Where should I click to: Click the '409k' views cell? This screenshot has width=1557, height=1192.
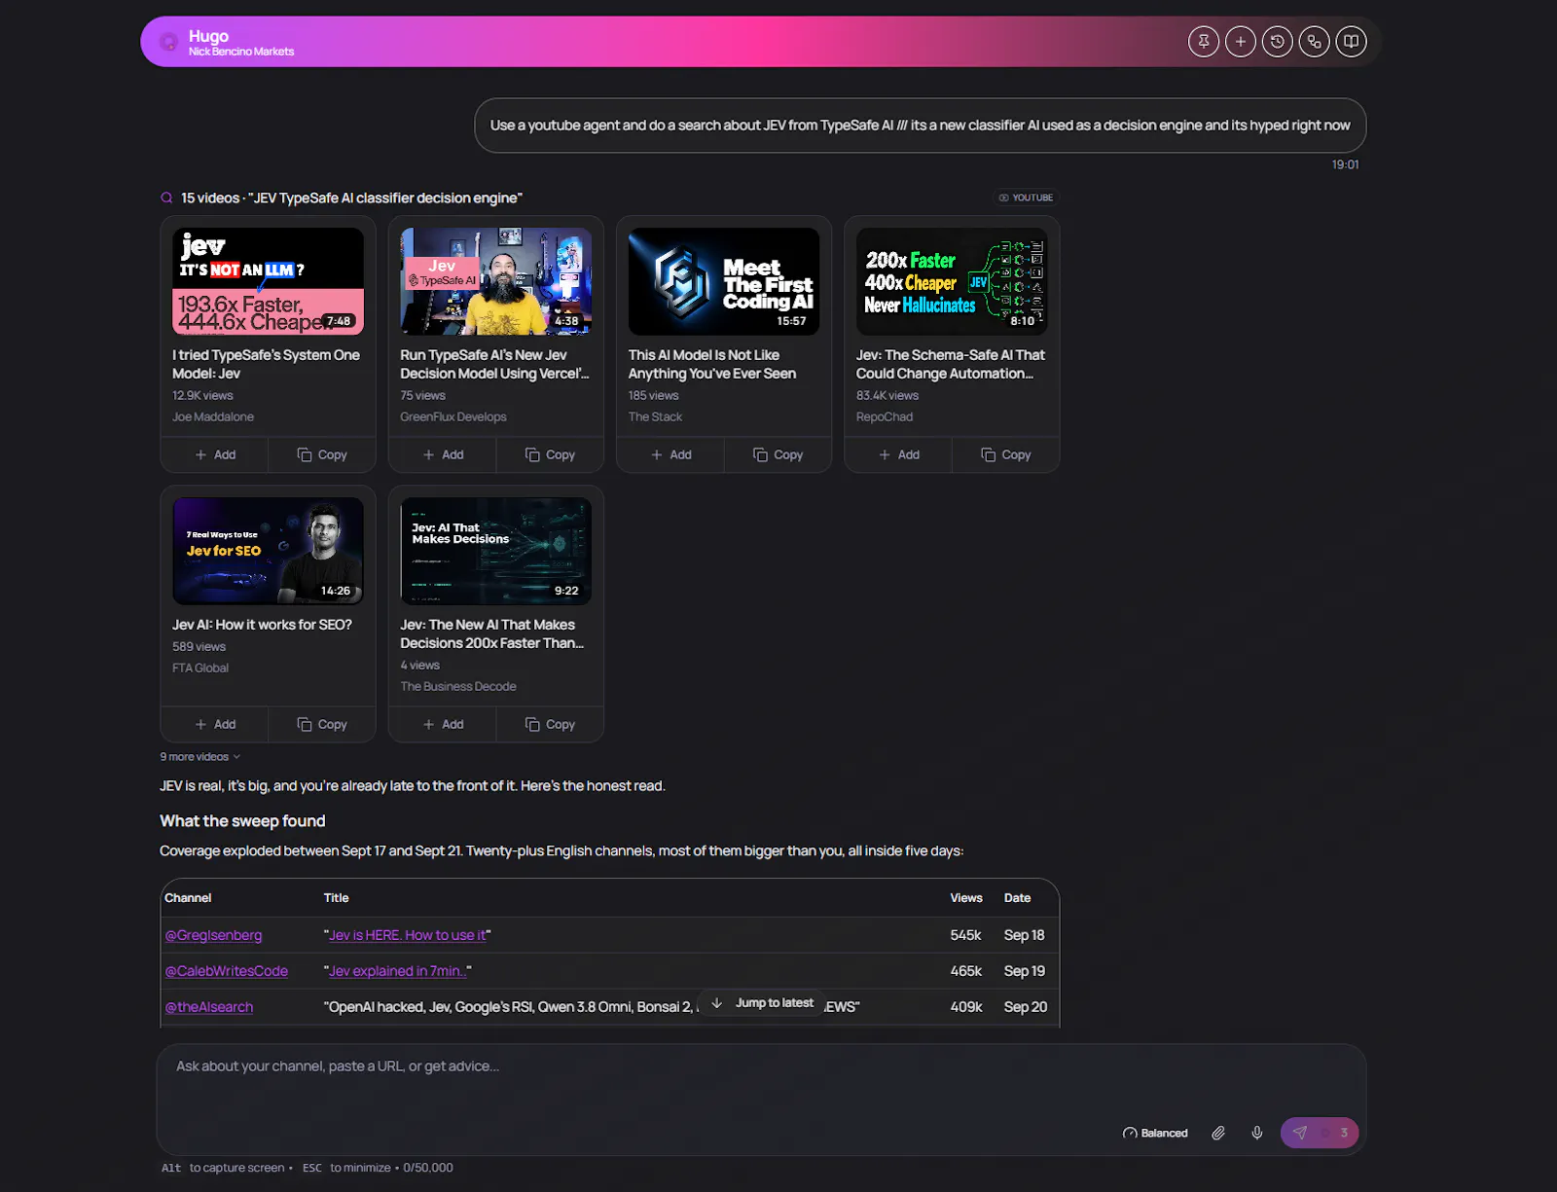tap(966, 1007)
